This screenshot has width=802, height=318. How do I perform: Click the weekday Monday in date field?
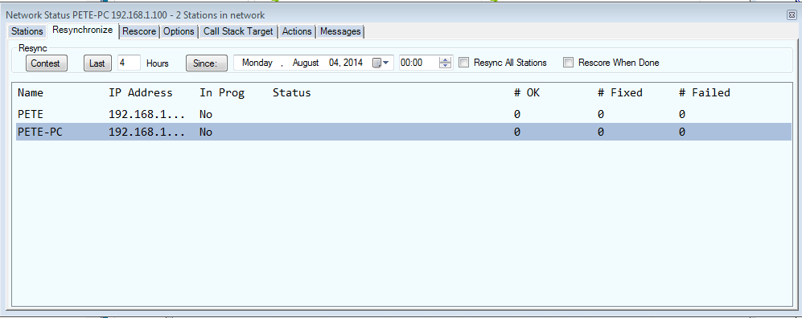[x=257, y=63]
